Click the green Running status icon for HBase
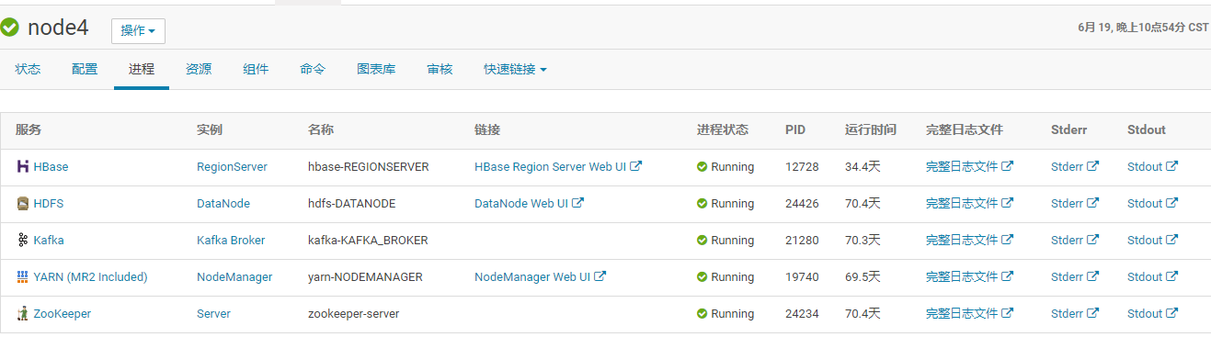The height and width of the screenshot is (337, 1211). click(702, 167)
